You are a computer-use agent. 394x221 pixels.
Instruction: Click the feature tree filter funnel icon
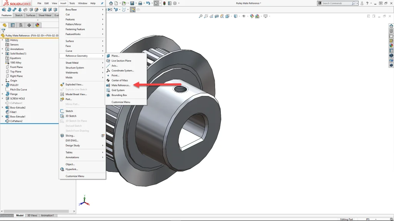3,31
